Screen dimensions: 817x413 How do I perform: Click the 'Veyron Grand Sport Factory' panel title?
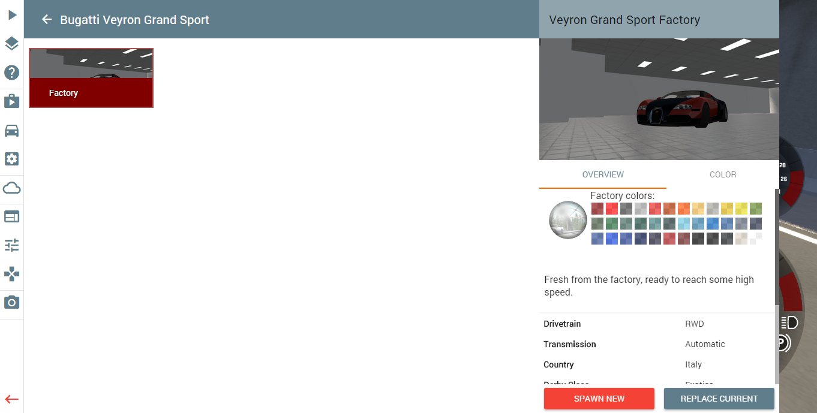624,20
